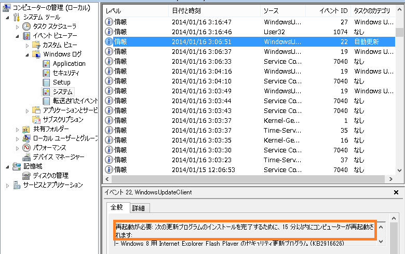405x254 pixels.
Task: Click event list scroll up arrow
Action: point(399,10)
